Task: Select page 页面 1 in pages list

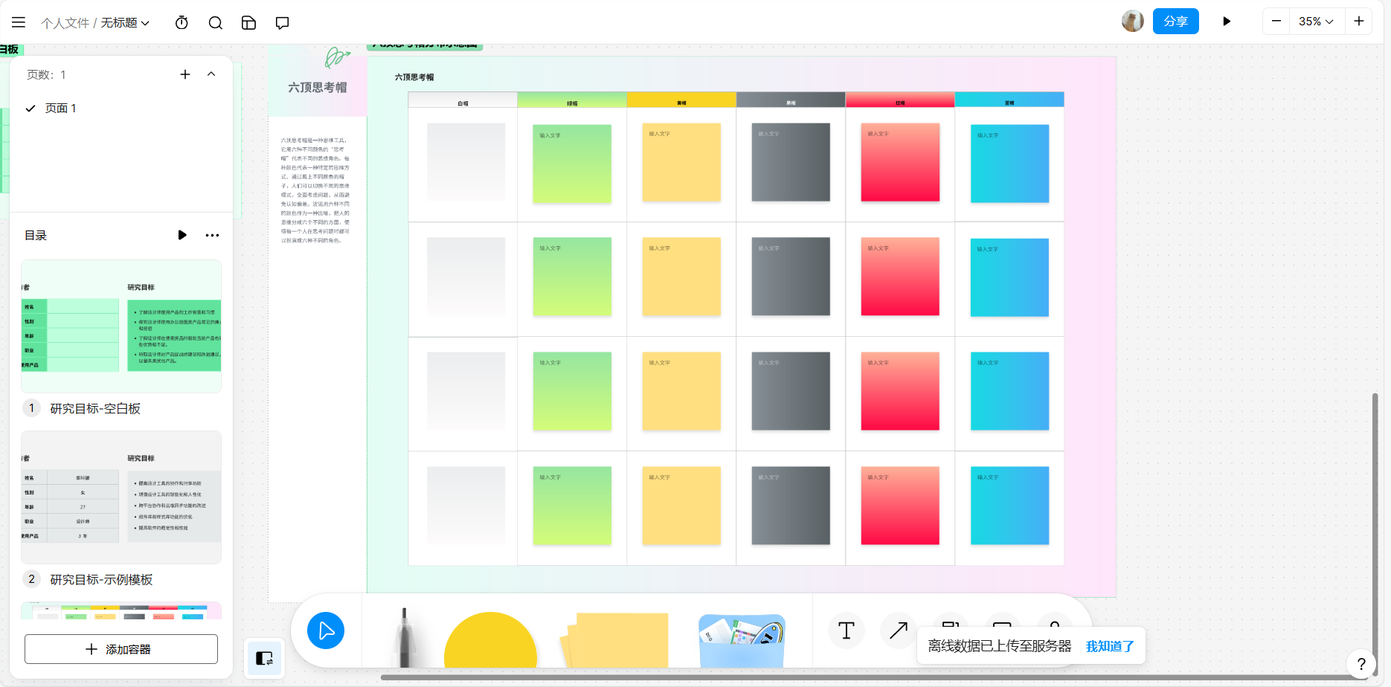Action: coord(61,109)
